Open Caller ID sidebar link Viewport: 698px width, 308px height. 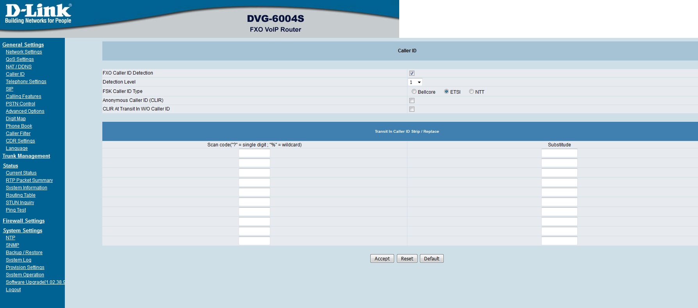pyautogui.click(x=15, y=74)
